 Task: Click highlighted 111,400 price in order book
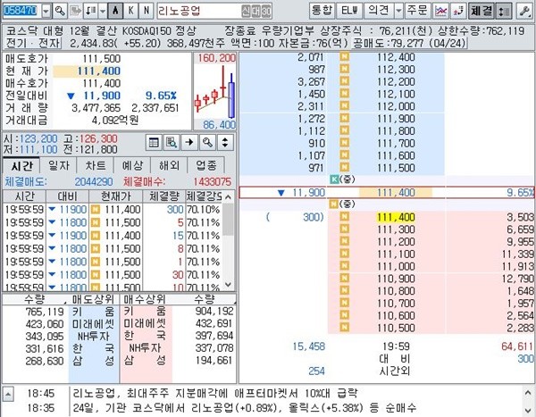pyautogui.click(x=396, y=217)
